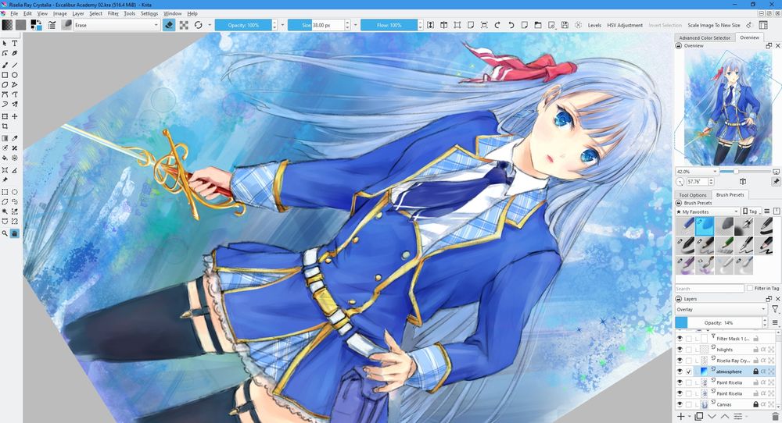Toggle lock on the atmosphere layer

[x=755, y=371]
